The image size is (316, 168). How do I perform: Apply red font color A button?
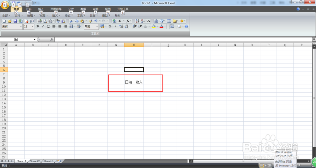(x=161, y=26)
